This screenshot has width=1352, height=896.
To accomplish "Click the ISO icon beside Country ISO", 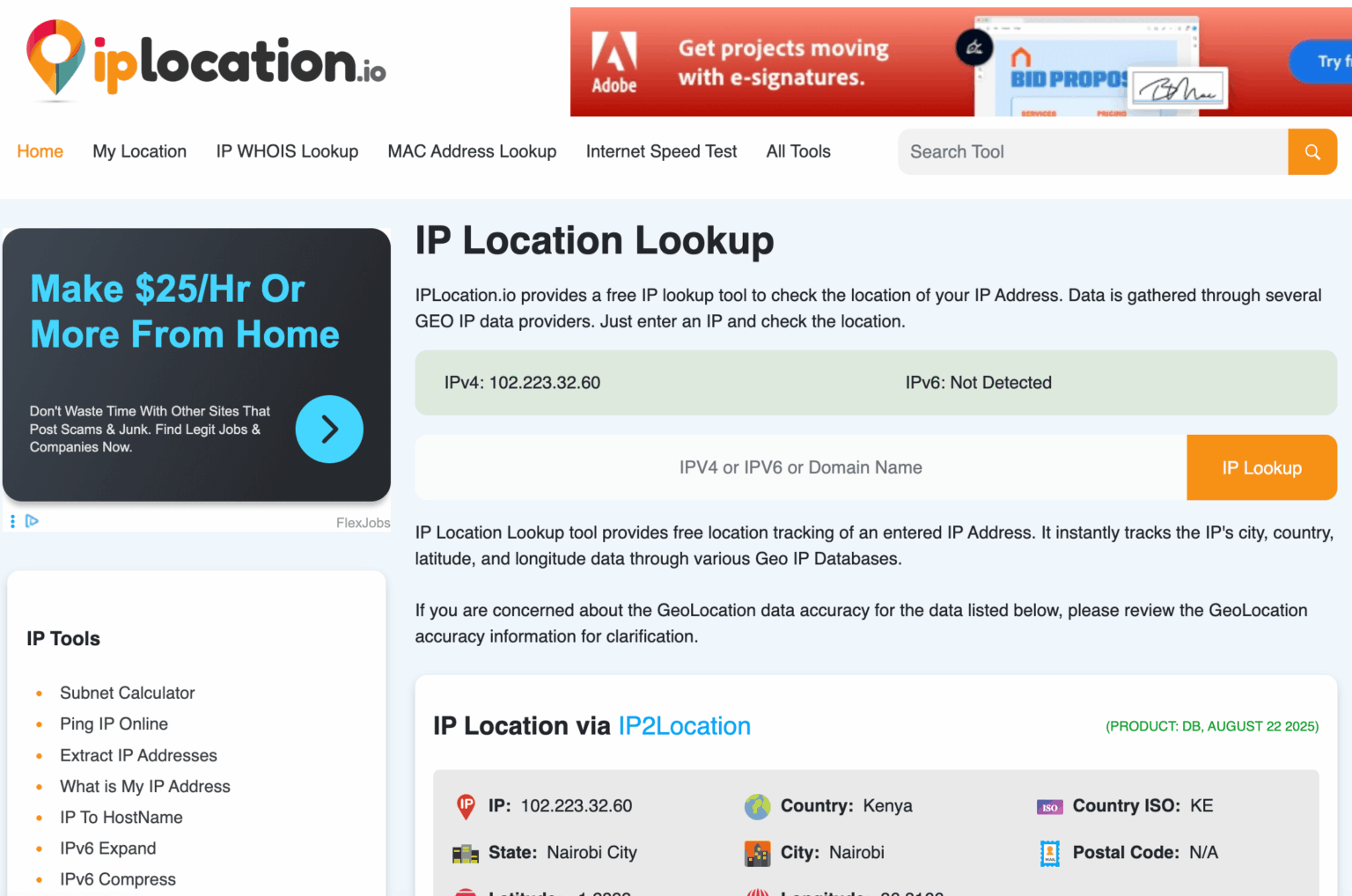I will pos(1049,806).
